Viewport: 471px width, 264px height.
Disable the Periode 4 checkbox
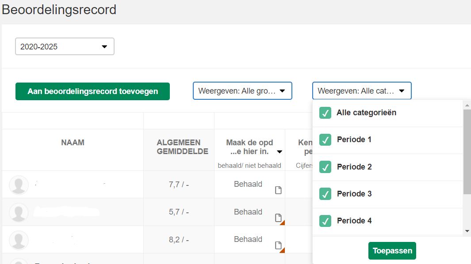tap(325, 221)
